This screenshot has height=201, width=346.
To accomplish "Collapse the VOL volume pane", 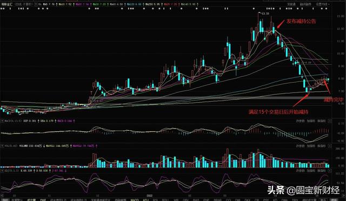I will tap(330, 146).
